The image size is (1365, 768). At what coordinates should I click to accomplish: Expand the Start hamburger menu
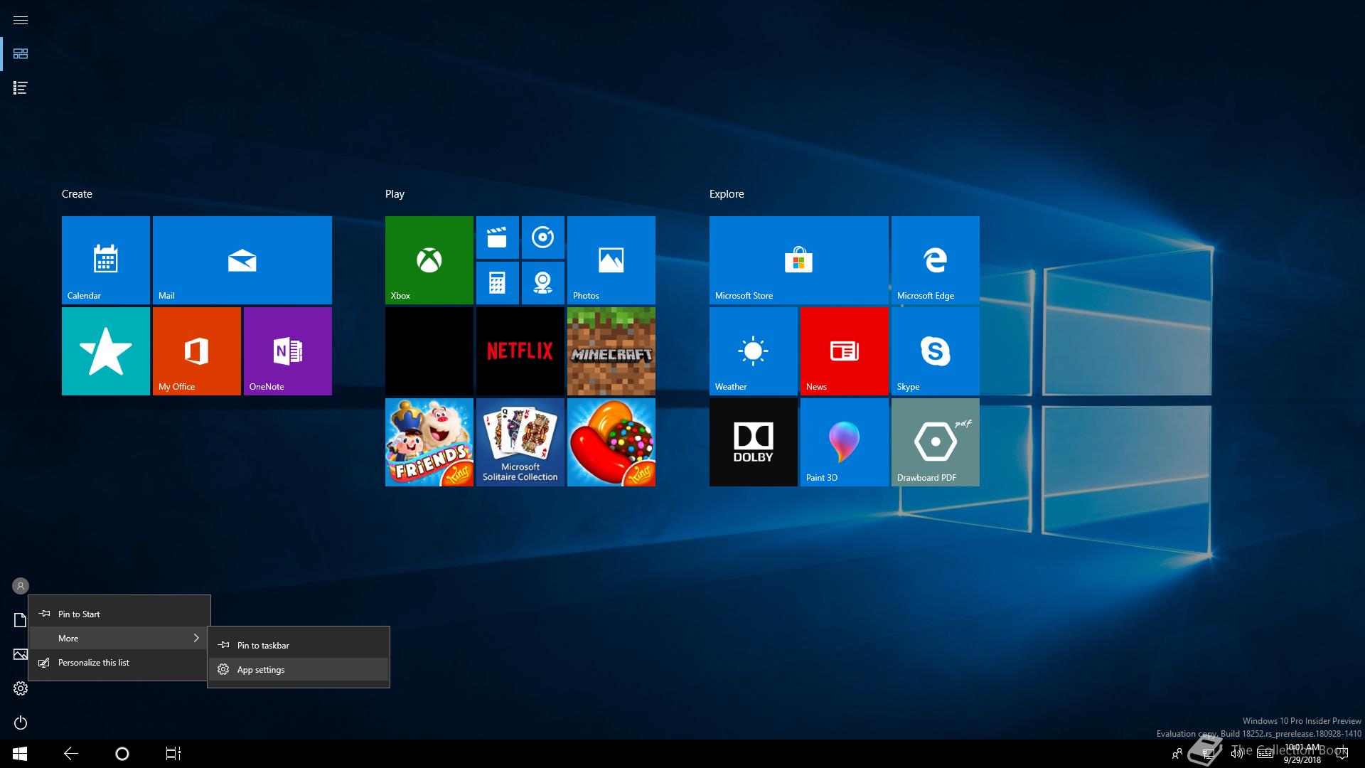point(21,20)
